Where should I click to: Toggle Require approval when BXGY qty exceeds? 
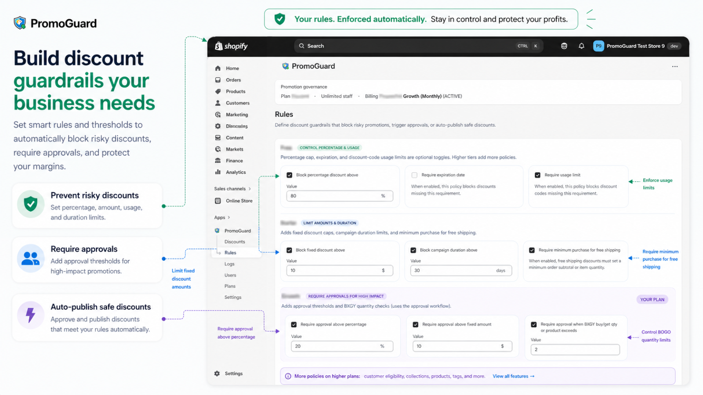(x=534, y=325)
